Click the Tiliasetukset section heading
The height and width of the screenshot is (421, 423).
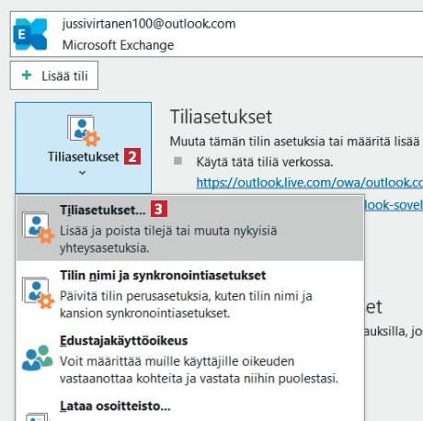tap(221, 117)
